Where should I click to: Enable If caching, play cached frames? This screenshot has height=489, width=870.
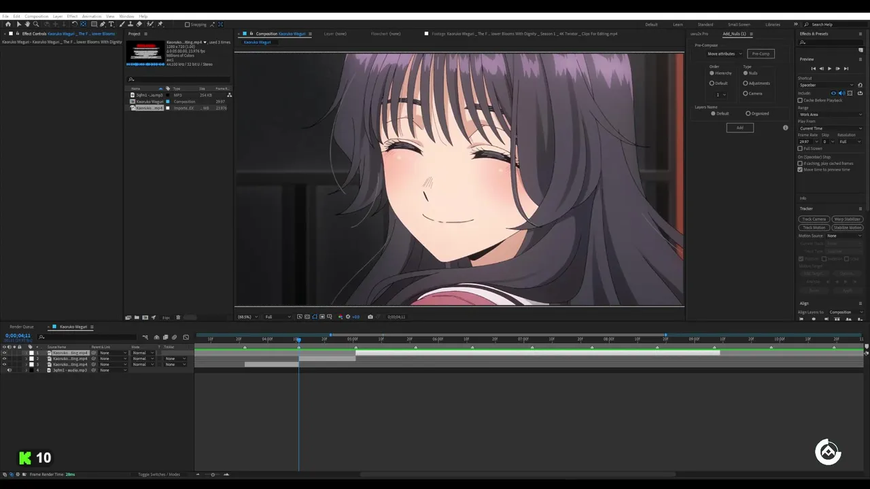coord(800,163)
